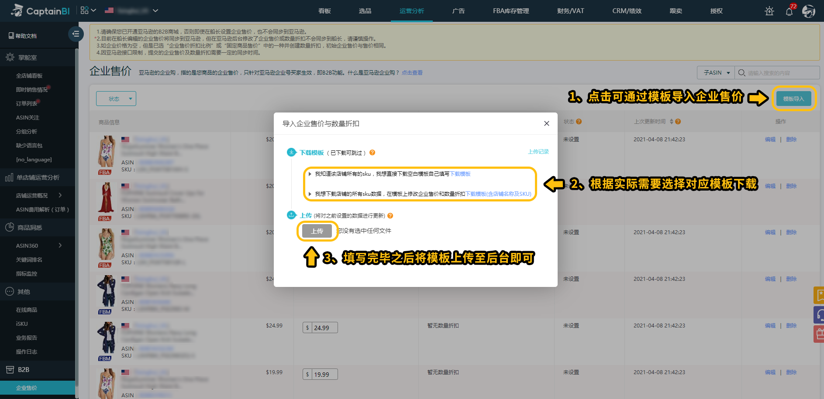
Task: Open the app grid switcher icon
Action: (x=84, y=10)
